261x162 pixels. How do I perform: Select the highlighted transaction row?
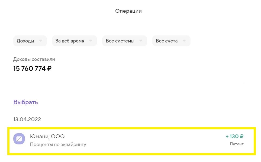(130, 140)
